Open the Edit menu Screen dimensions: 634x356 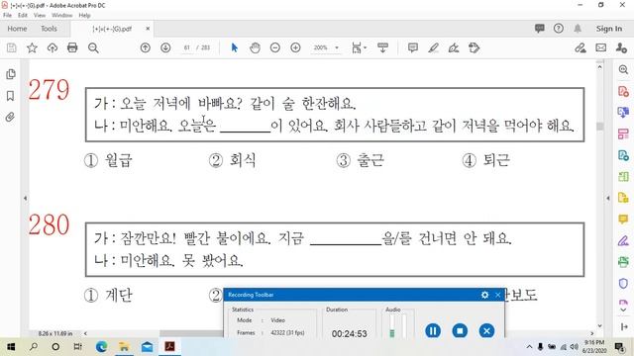click(x=22, y=16)
